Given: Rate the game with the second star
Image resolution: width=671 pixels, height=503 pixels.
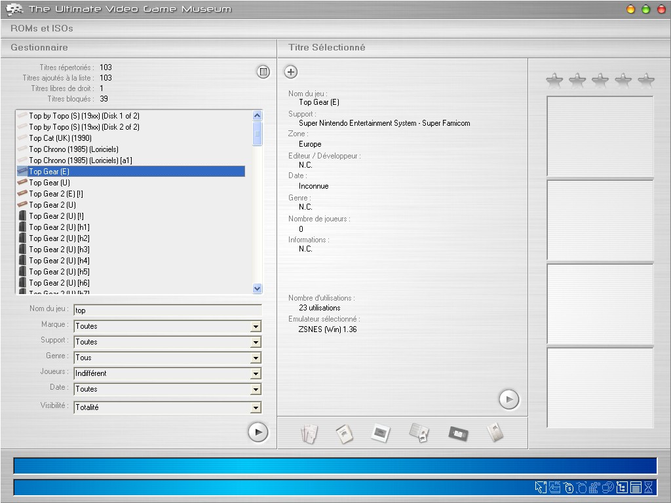Looking at the screenshot, I should [577, 80].
